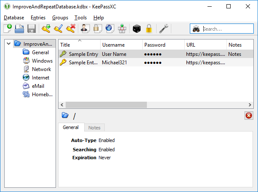Click the blue folder icon in details panel
258x192 pixels.
(65, 115)
